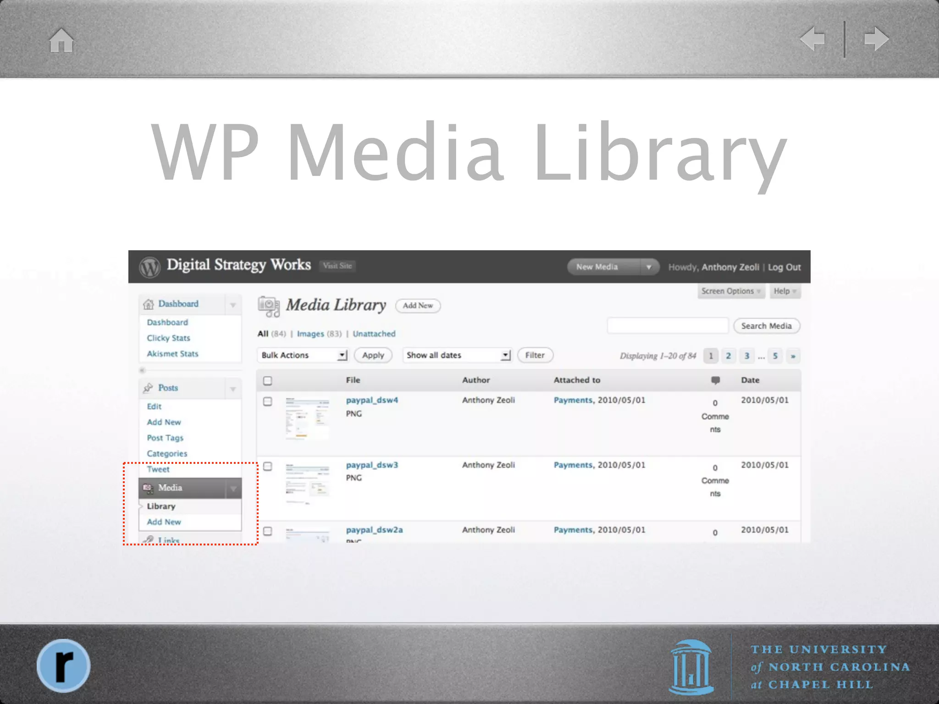Open Media Add New submenu item
Image resolution: width=939 pixels, height=704 pixels.
[164, 522]
